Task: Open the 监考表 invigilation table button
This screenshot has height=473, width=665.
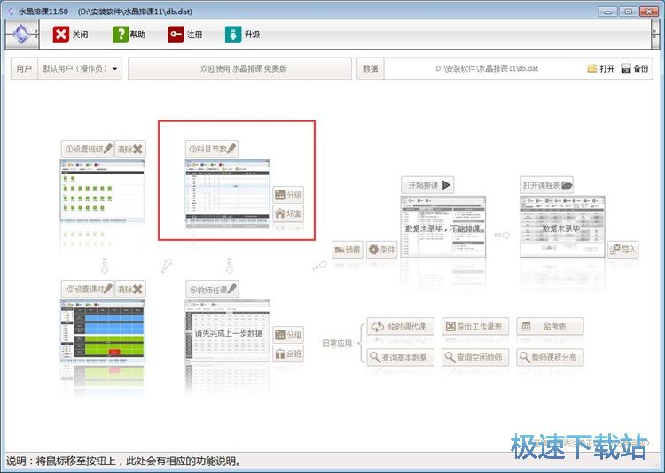Action: (550, 326)
